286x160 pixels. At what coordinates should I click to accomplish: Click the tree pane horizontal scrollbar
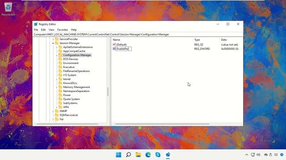click(67, 124)
